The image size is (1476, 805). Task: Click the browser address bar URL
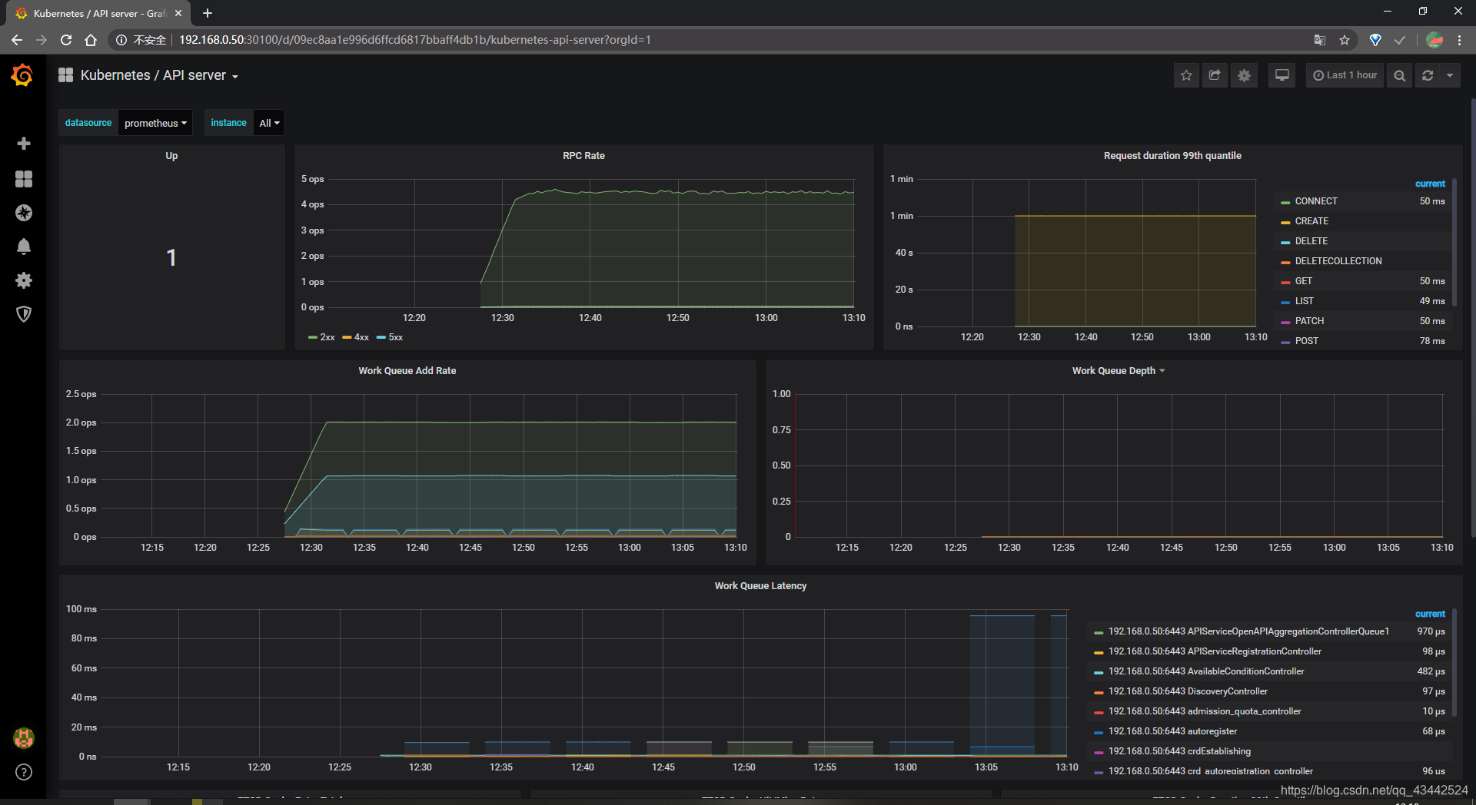pyautogui.click(x=414, y=40)
